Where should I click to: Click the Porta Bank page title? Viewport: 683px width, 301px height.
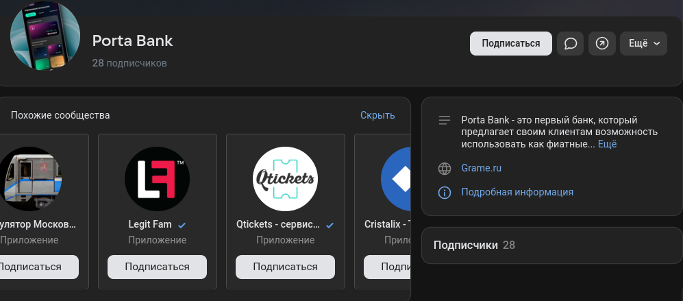click(132, 41)
